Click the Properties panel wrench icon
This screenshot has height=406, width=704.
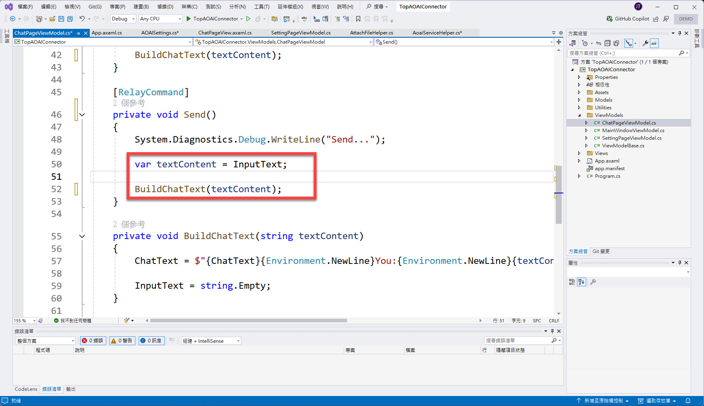point(593,282)
